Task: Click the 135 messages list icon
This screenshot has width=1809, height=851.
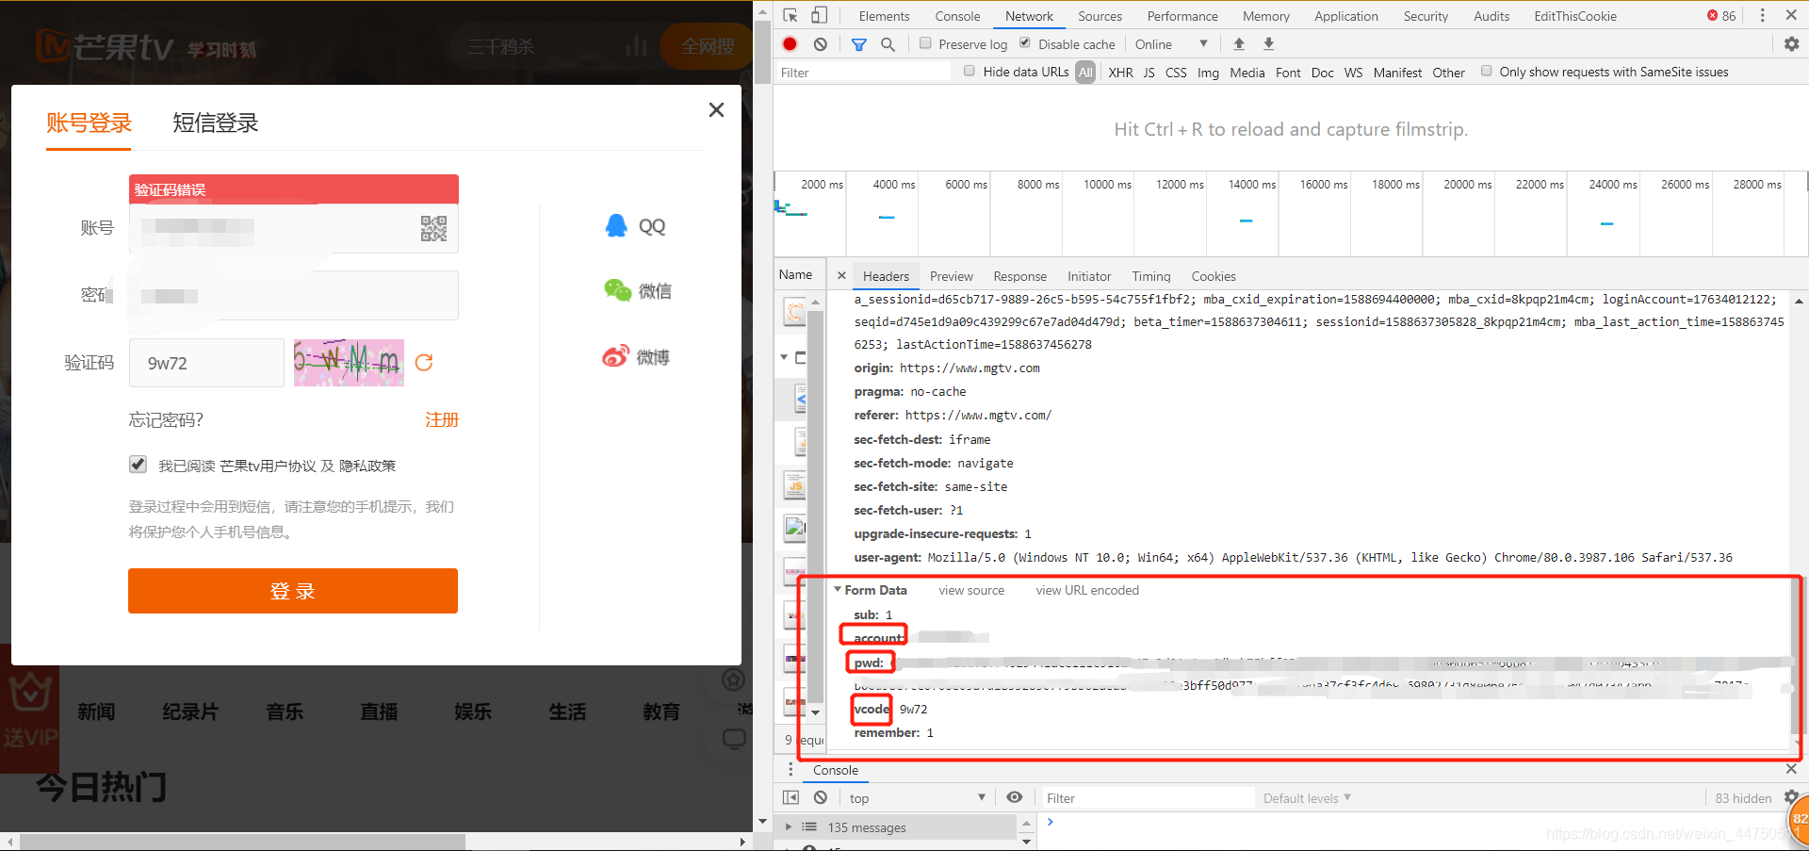Action: point(808,827)
